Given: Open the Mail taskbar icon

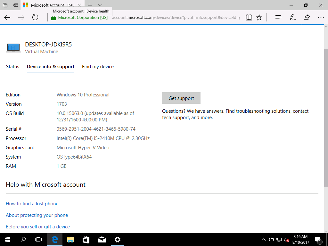Looking at the screenshot, I should (x=102, y=240).
